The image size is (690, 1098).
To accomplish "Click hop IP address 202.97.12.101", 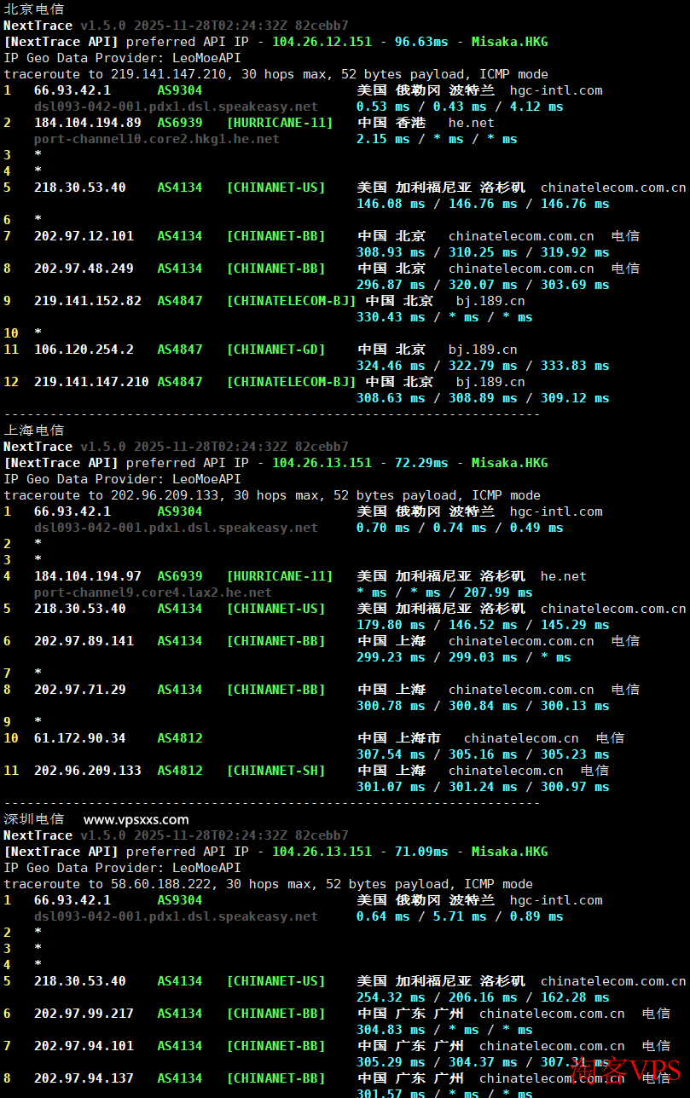I will [x=84, y=236].
